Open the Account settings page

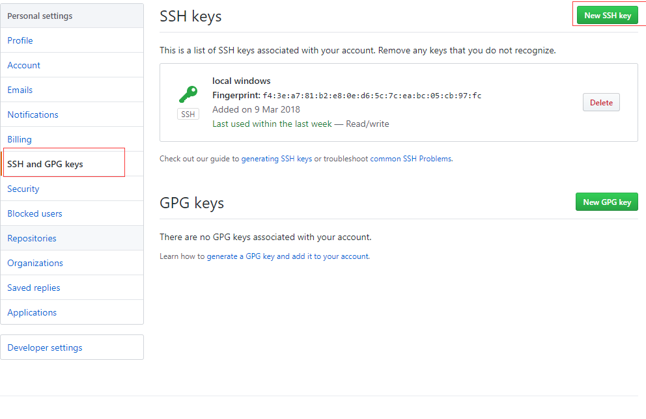click(72, 65)
